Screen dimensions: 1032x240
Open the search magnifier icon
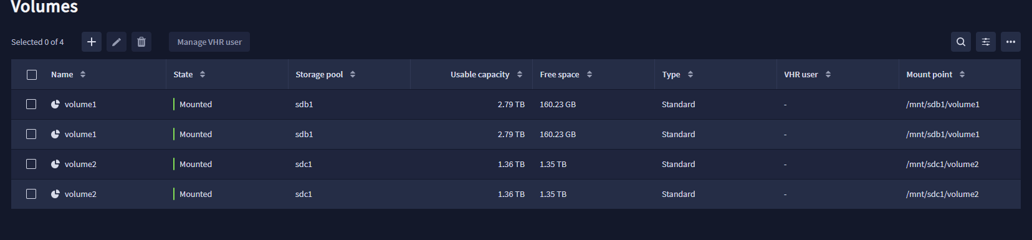click(961, 42)
